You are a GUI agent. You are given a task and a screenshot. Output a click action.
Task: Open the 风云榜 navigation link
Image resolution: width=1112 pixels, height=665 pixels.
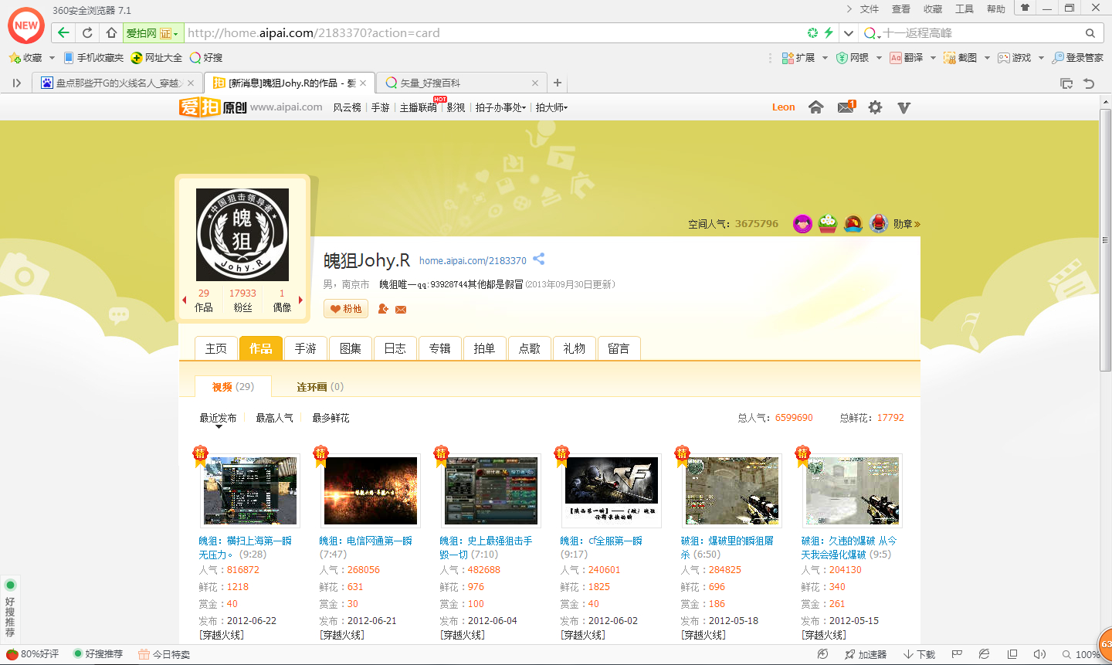(347, 107)
